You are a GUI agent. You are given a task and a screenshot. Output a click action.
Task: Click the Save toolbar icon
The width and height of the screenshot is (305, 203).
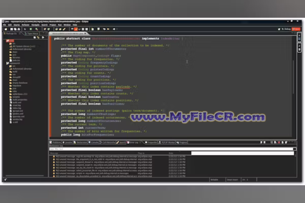pyautogui.click(x=11, y=29)
